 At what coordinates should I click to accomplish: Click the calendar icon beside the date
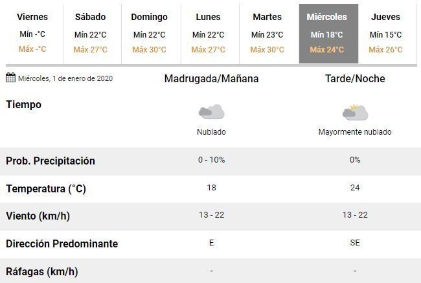pos(10,78)
